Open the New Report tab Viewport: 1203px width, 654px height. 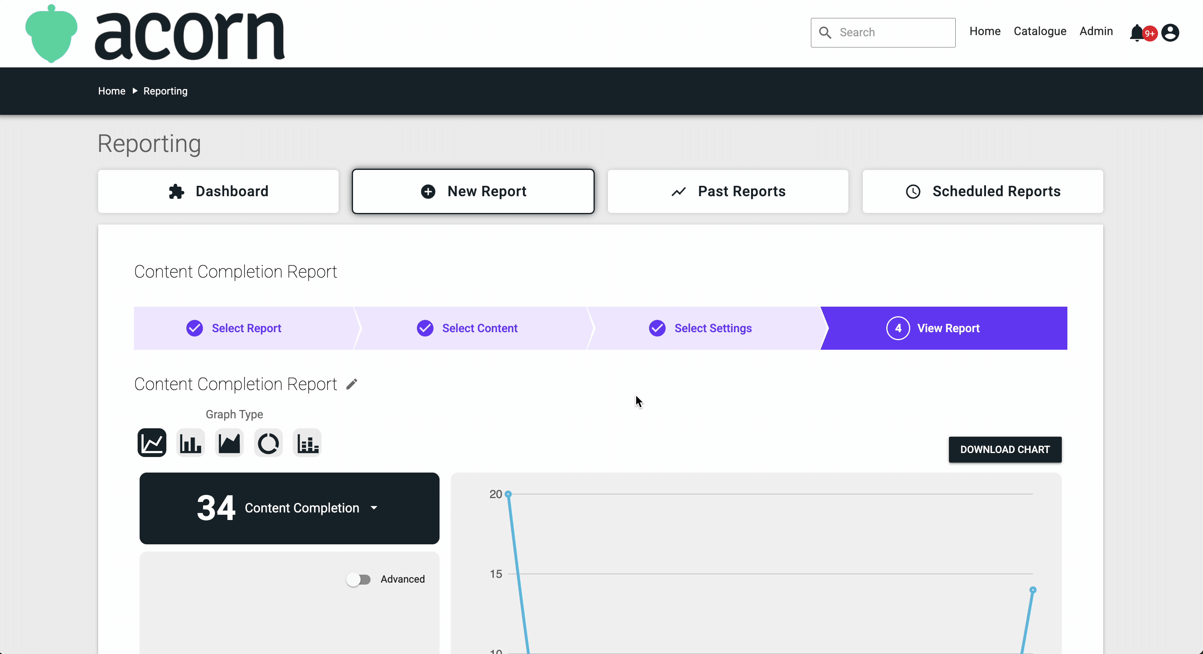(x=473, y=191)
